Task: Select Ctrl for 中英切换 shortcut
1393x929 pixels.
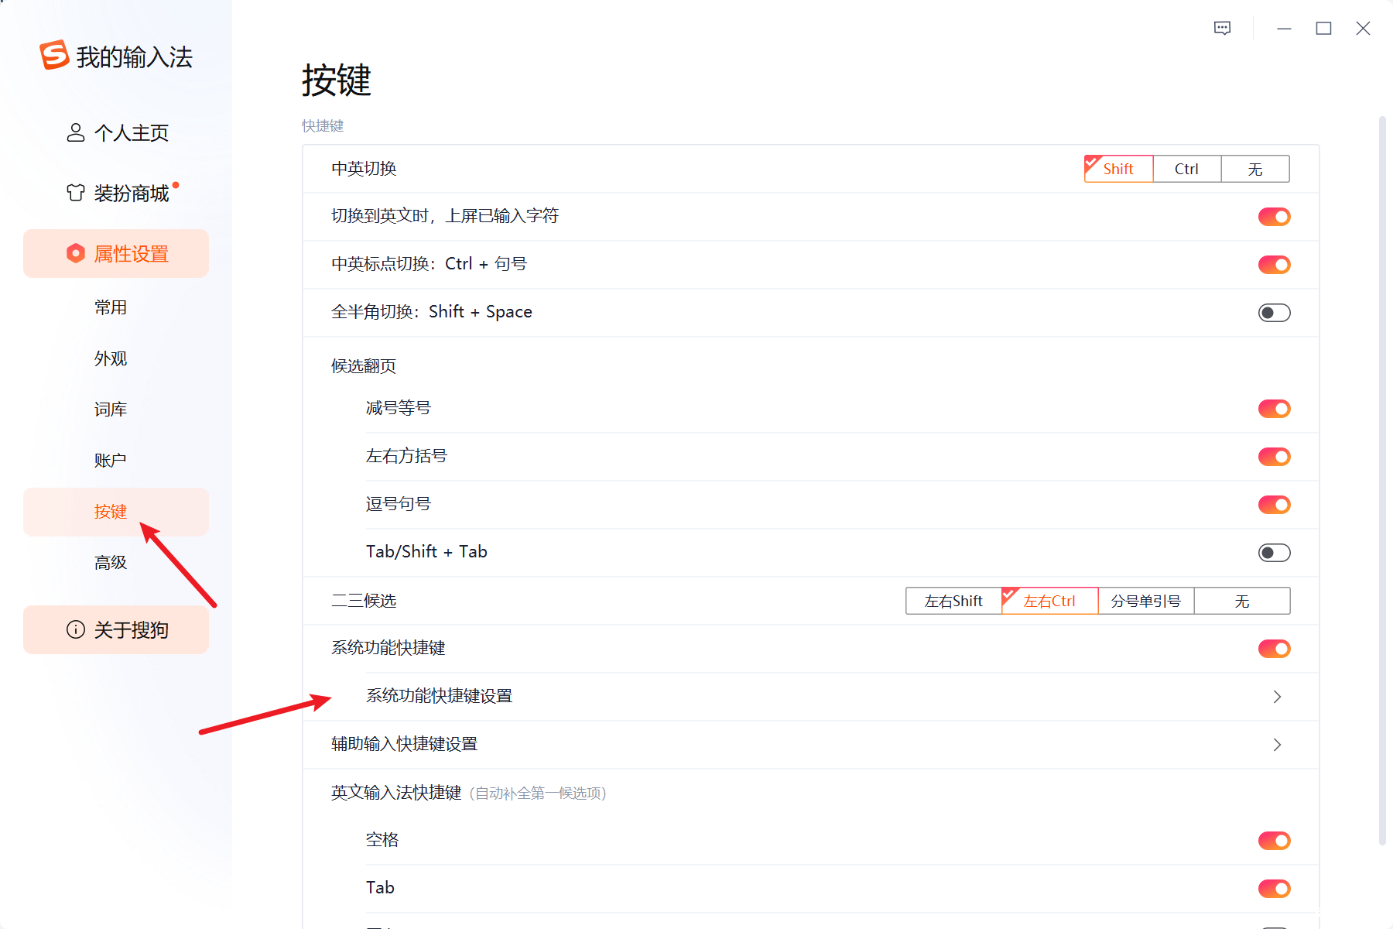Action: 1186,168
